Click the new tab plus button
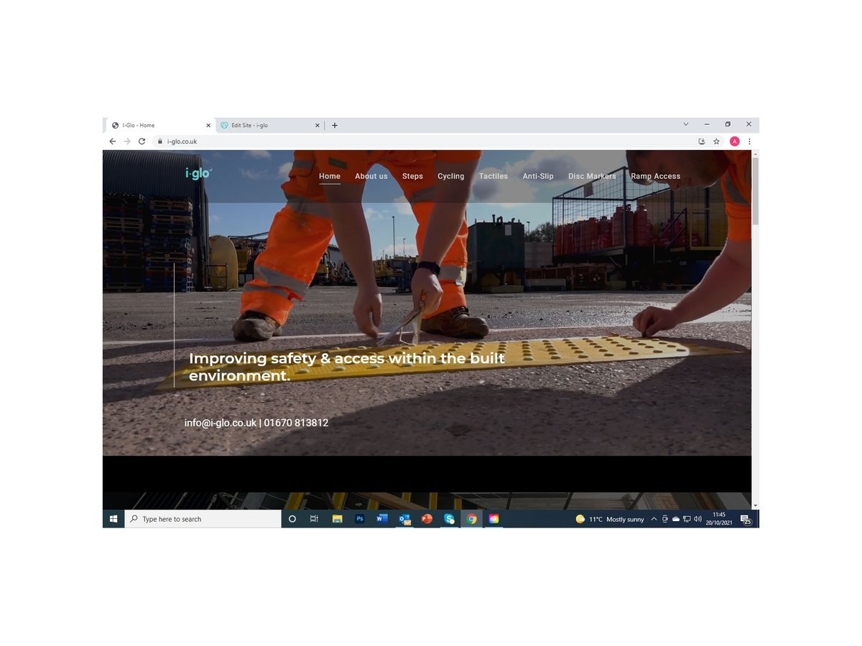862x646 pixels. pos(335,125)
